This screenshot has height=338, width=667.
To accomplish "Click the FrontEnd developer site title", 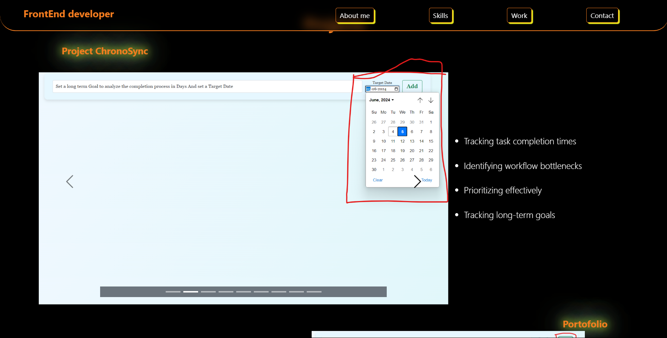I will [69, 14].
